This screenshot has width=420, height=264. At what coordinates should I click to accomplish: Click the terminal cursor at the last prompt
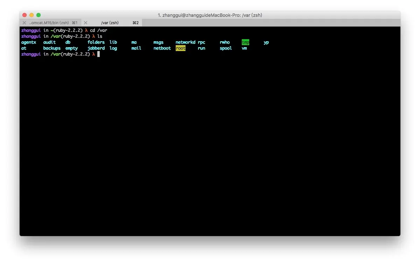click(99, 54)
